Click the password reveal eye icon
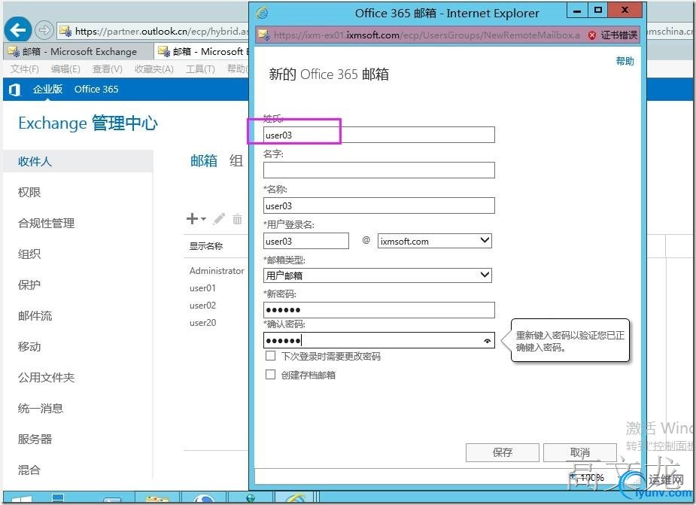696x505 pixels. [x=488, y=341]
